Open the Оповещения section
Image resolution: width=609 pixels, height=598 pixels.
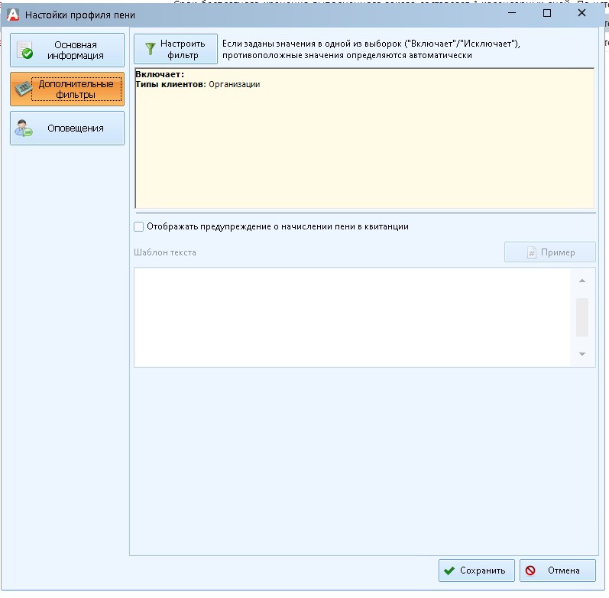tap(67, 128)
